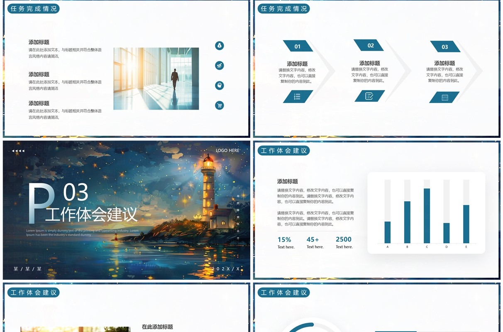Select the tallest bar C
This screenshot has height=332, width=503.
(x=427, y=216)
